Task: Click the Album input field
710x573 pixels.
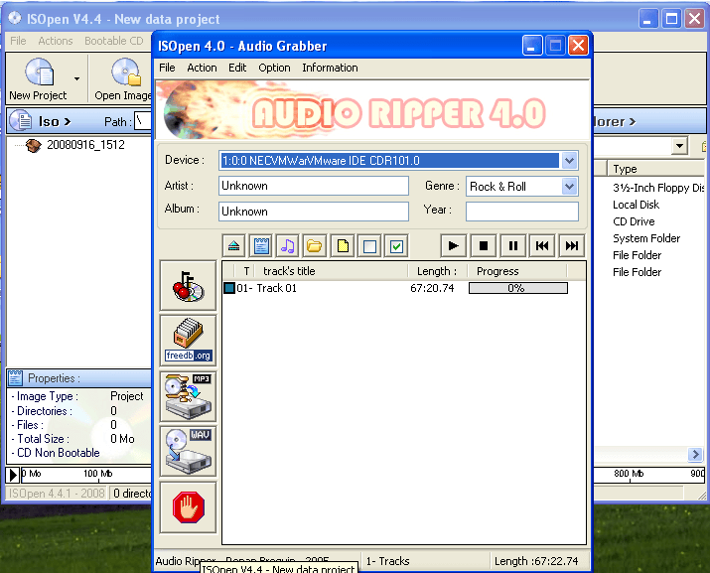Action: [x=314, y=212]
